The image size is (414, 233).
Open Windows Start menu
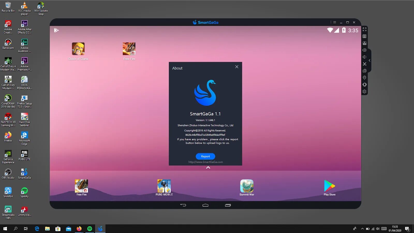(5, 229)
